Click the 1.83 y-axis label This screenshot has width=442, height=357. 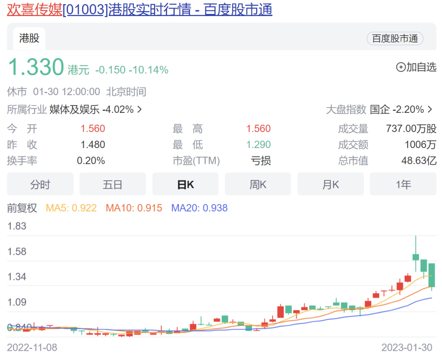tap(17, 226)
